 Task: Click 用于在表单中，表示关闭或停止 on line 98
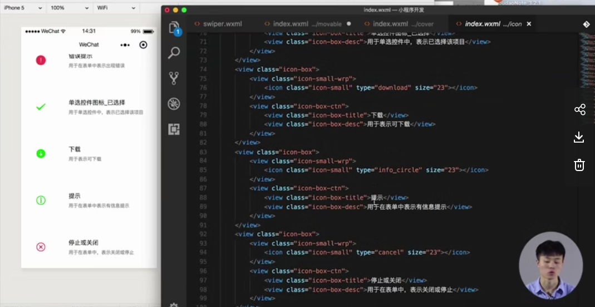(x=410, y=290)
